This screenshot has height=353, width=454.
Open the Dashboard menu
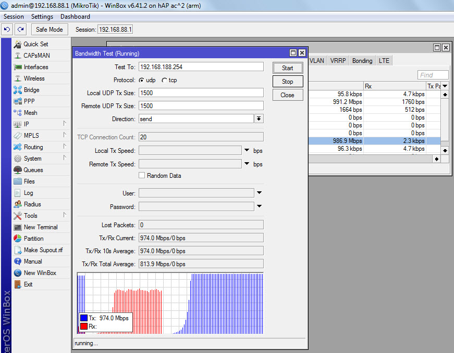point(75,17)
